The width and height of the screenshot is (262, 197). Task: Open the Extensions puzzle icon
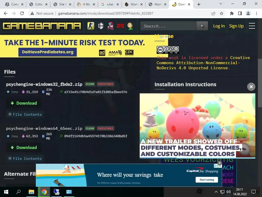click(232, 13)
